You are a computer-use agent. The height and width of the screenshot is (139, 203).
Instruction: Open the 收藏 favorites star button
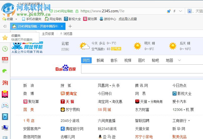tap(8, 19)
